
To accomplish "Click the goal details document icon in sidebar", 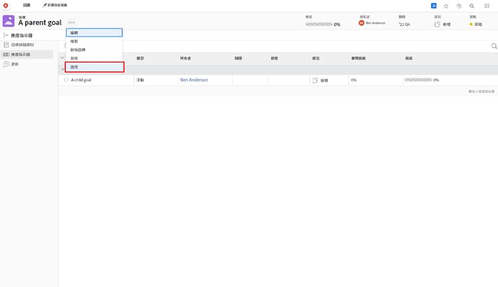I will pyautogui.click(x=6, y=44).
